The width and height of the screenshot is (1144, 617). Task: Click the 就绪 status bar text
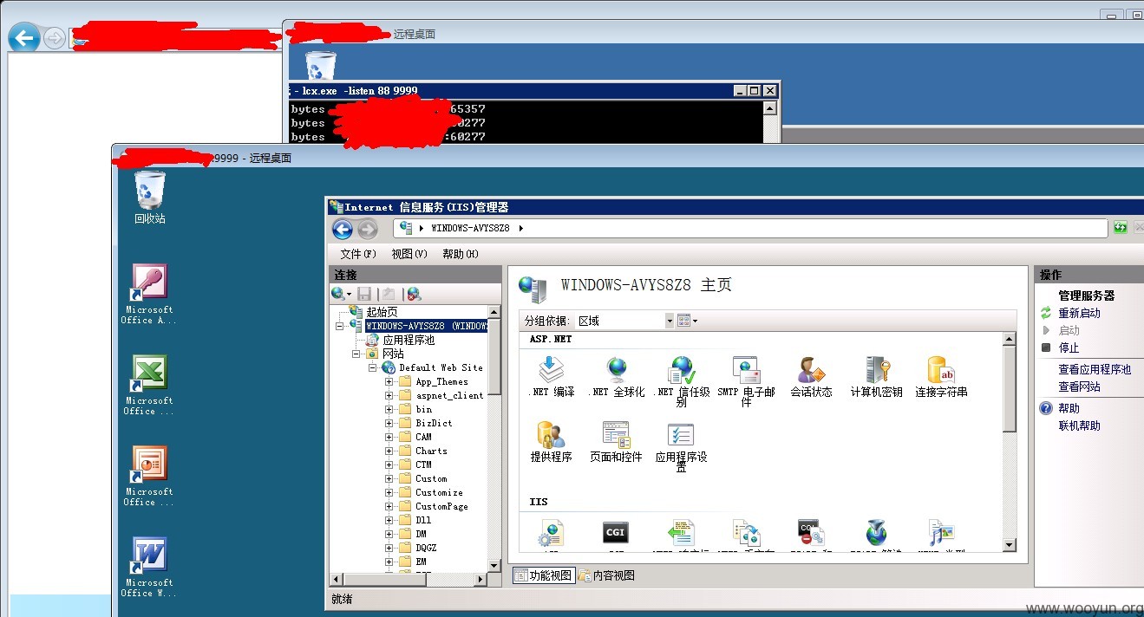[342, 599]
